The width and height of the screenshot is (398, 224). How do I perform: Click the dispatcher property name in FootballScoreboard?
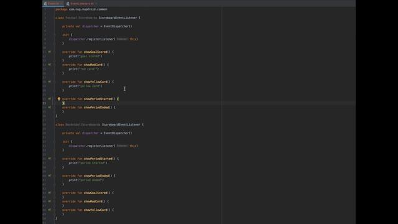click(90, 26)
